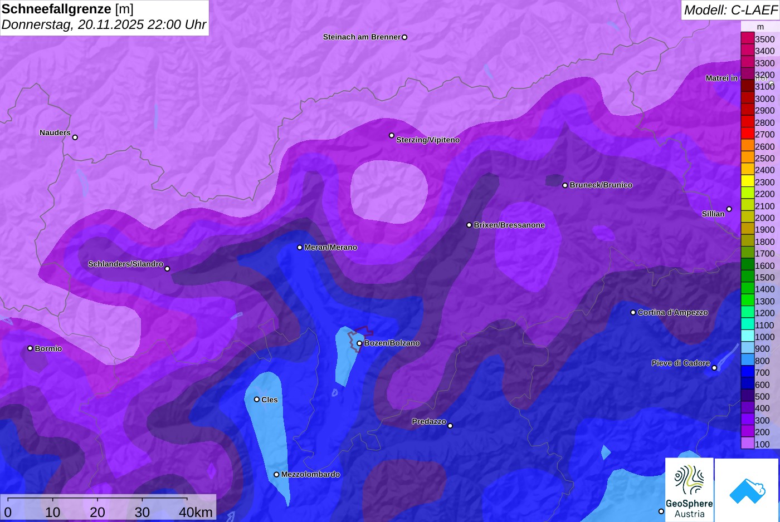
Task: Click the Mezzolombardo label text
Action: tap(310, 475)
